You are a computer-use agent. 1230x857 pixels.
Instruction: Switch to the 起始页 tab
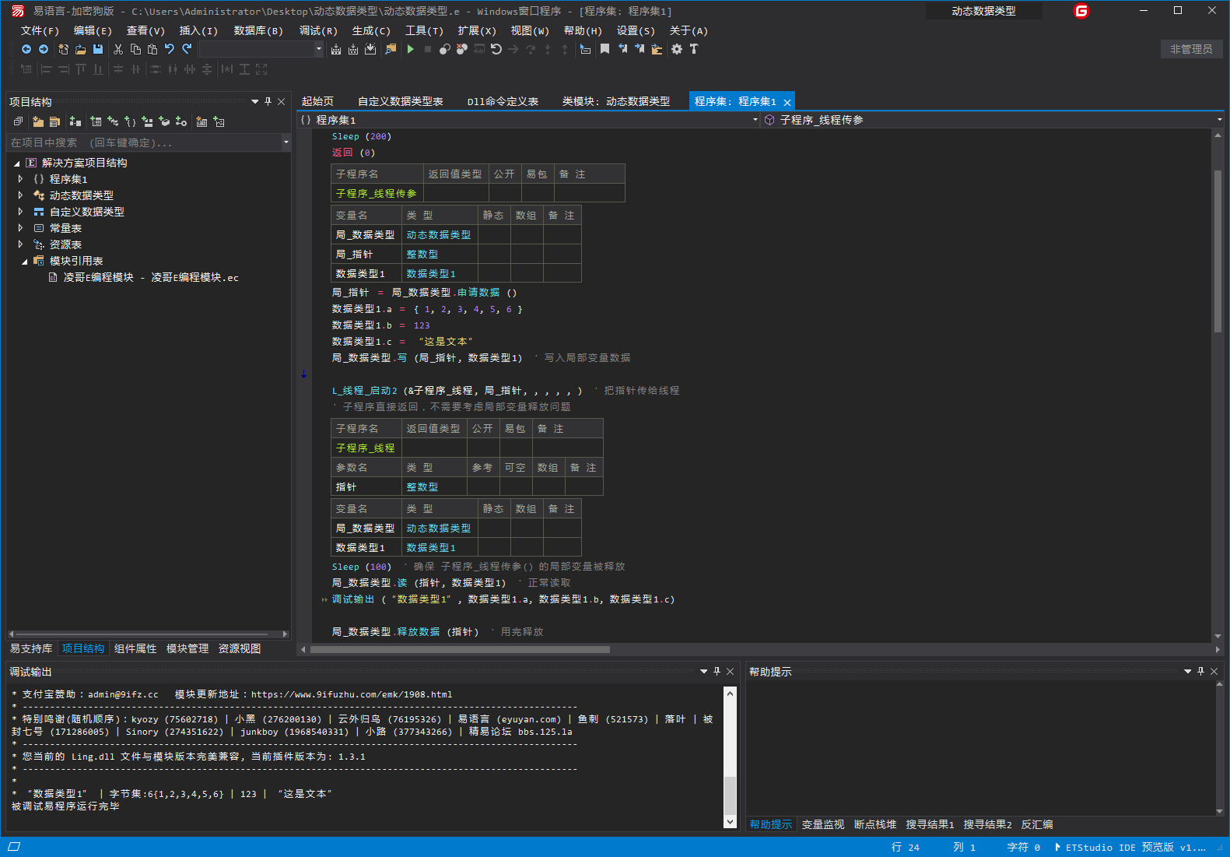click(317, 101)
